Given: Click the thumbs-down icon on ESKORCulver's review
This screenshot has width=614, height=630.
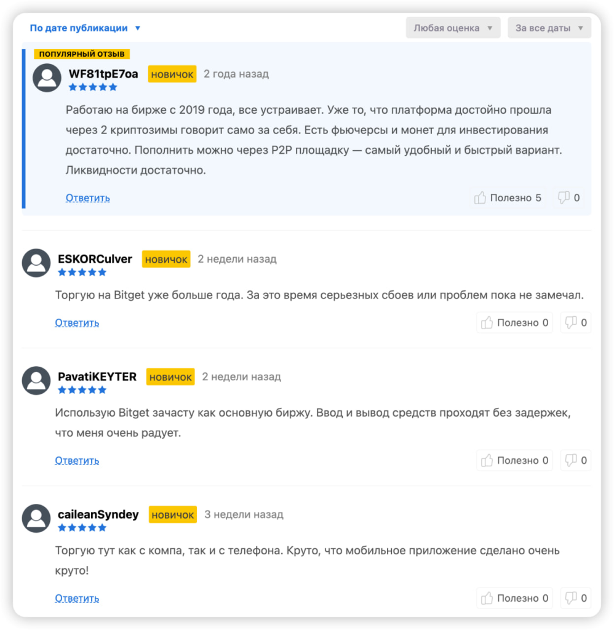Looking at the screenshot, I should (x=572, y=322).
